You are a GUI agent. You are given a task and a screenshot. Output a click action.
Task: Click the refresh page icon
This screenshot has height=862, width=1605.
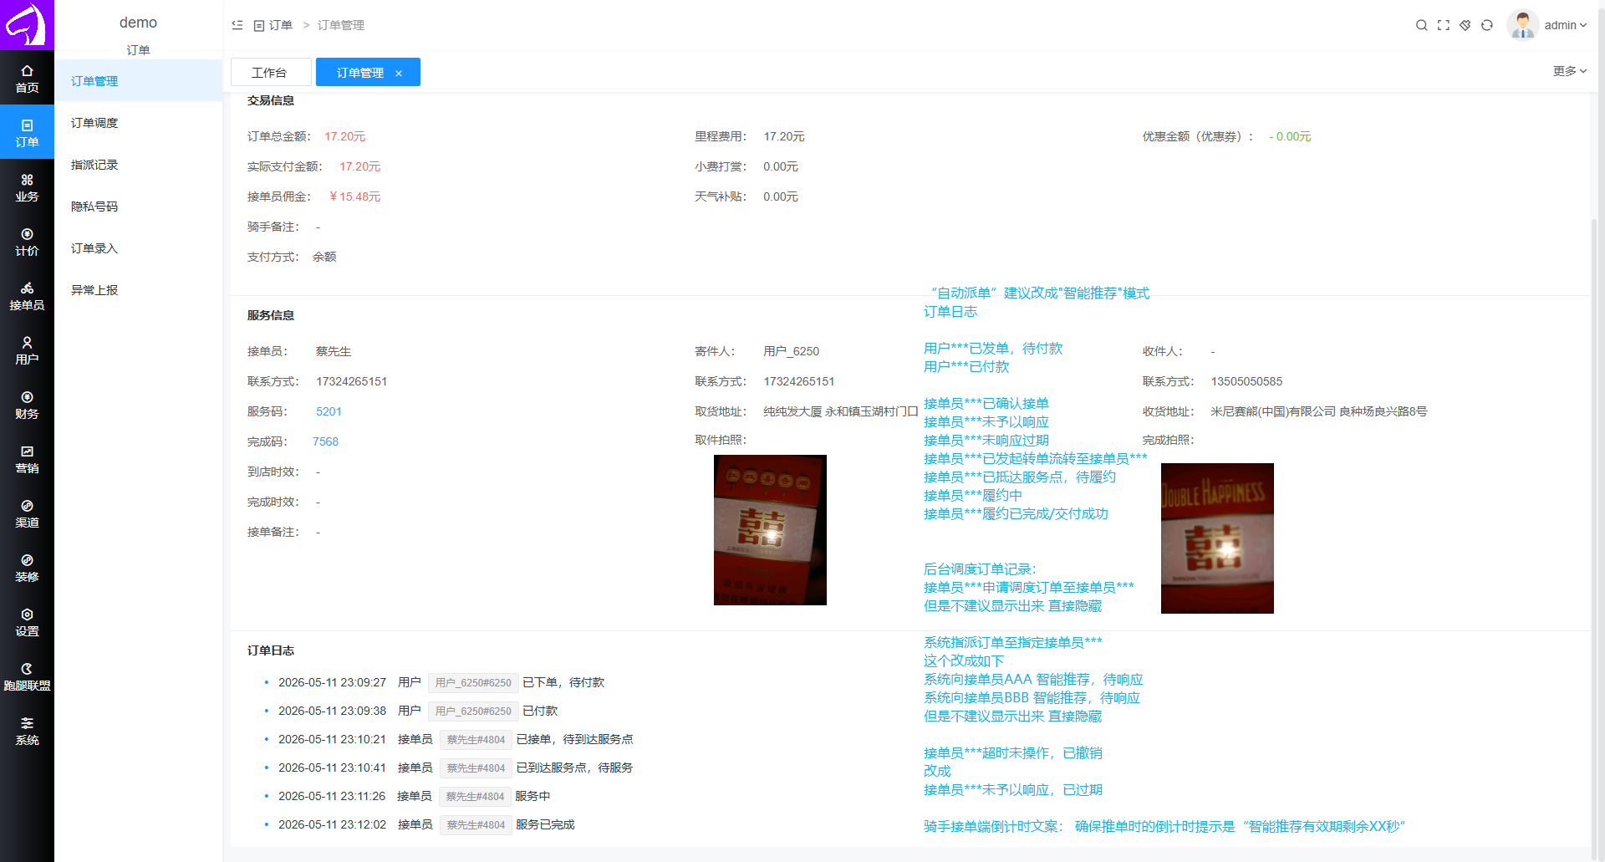(1486, 25)
